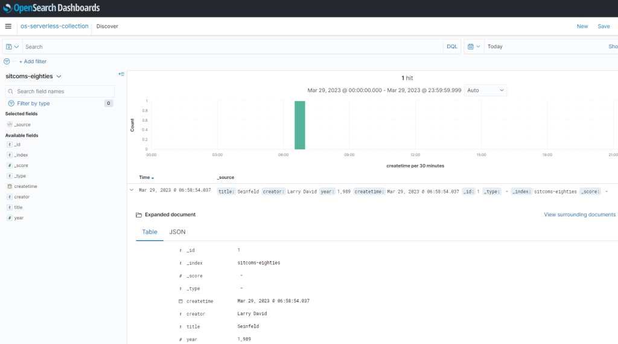The image size is (618, 344).
Task: Click the Expanded document folder icon
Action: pyautogui.click(x=139, y=215)
